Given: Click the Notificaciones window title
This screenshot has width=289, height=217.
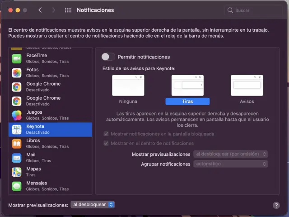Looking at the screenshot, I should tap(95, 10).
